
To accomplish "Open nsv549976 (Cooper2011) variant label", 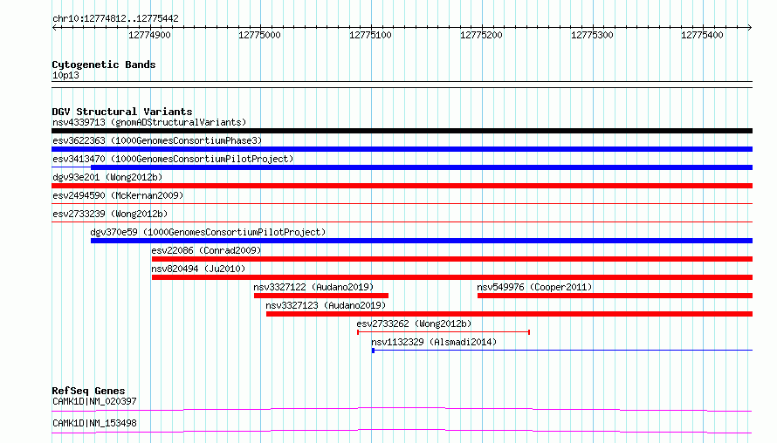I will point(534,287).
